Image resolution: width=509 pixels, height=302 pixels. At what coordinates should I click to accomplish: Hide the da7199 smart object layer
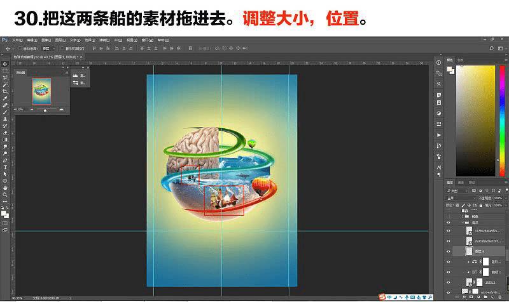449,241
